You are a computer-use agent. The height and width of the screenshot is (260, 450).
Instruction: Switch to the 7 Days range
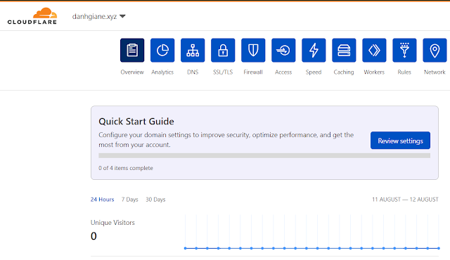[x=129, y=200]
